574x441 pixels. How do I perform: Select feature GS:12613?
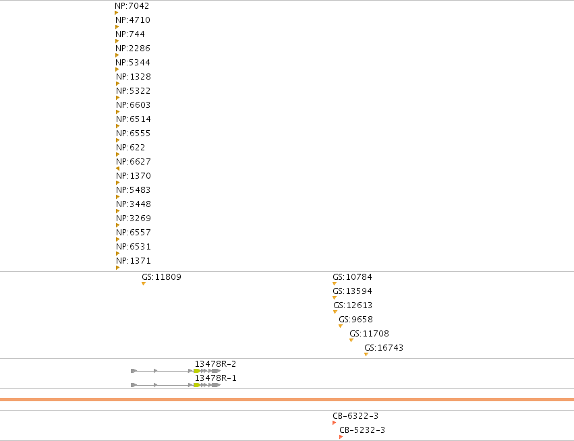(353, 305)
